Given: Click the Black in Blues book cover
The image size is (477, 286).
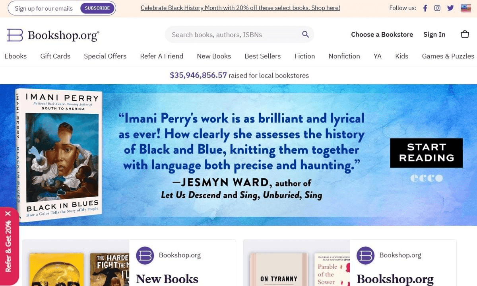Looking at the screenshot, I should coord(58,155).
